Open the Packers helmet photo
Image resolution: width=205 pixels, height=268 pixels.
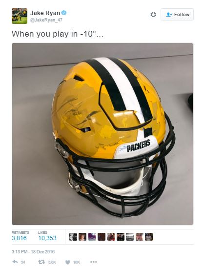point(102,134)
